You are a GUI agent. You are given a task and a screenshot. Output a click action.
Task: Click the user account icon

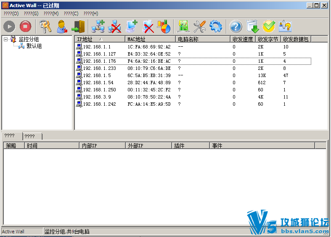62,27
